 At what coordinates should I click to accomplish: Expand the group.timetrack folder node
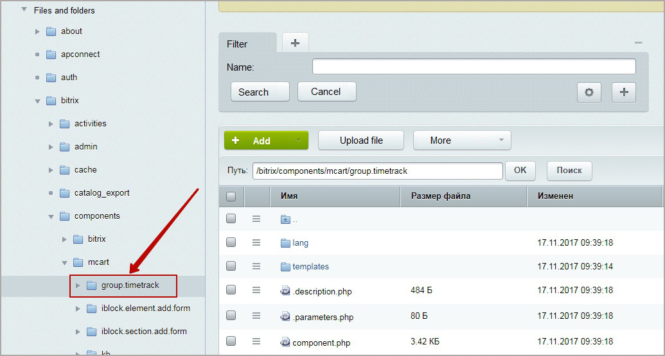[78, 285]
